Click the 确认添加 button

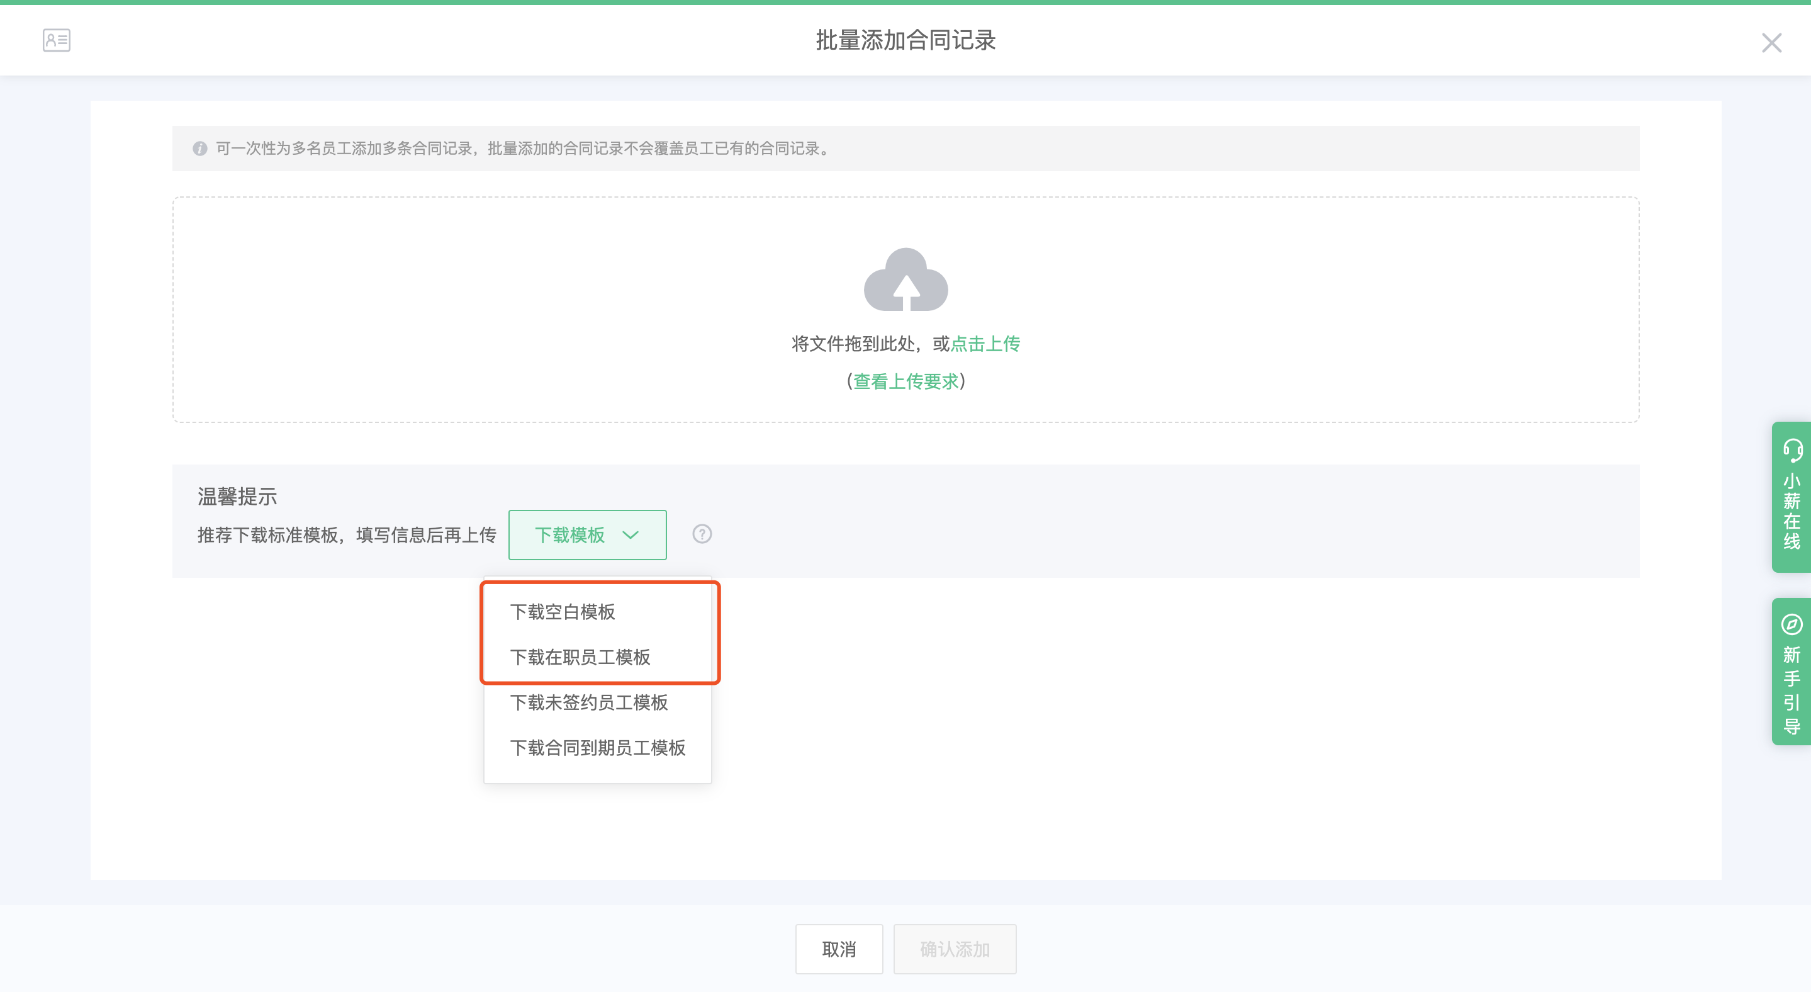[x=955, y=949]
